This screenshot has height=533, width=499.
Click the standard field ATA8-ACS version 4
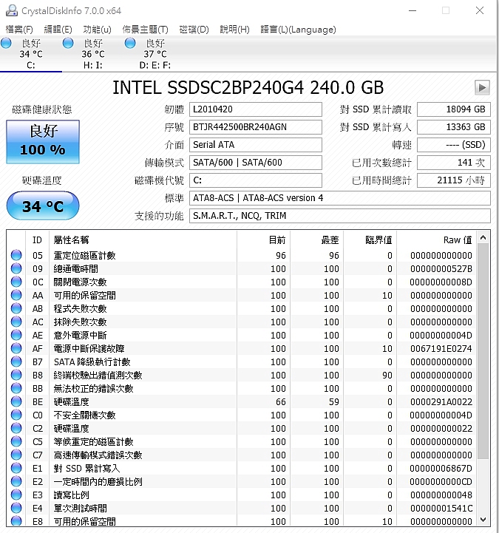340,198
